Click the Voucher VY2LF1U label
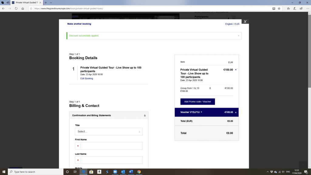The height and width of the screenshot is (175, 311). (190, 112)
